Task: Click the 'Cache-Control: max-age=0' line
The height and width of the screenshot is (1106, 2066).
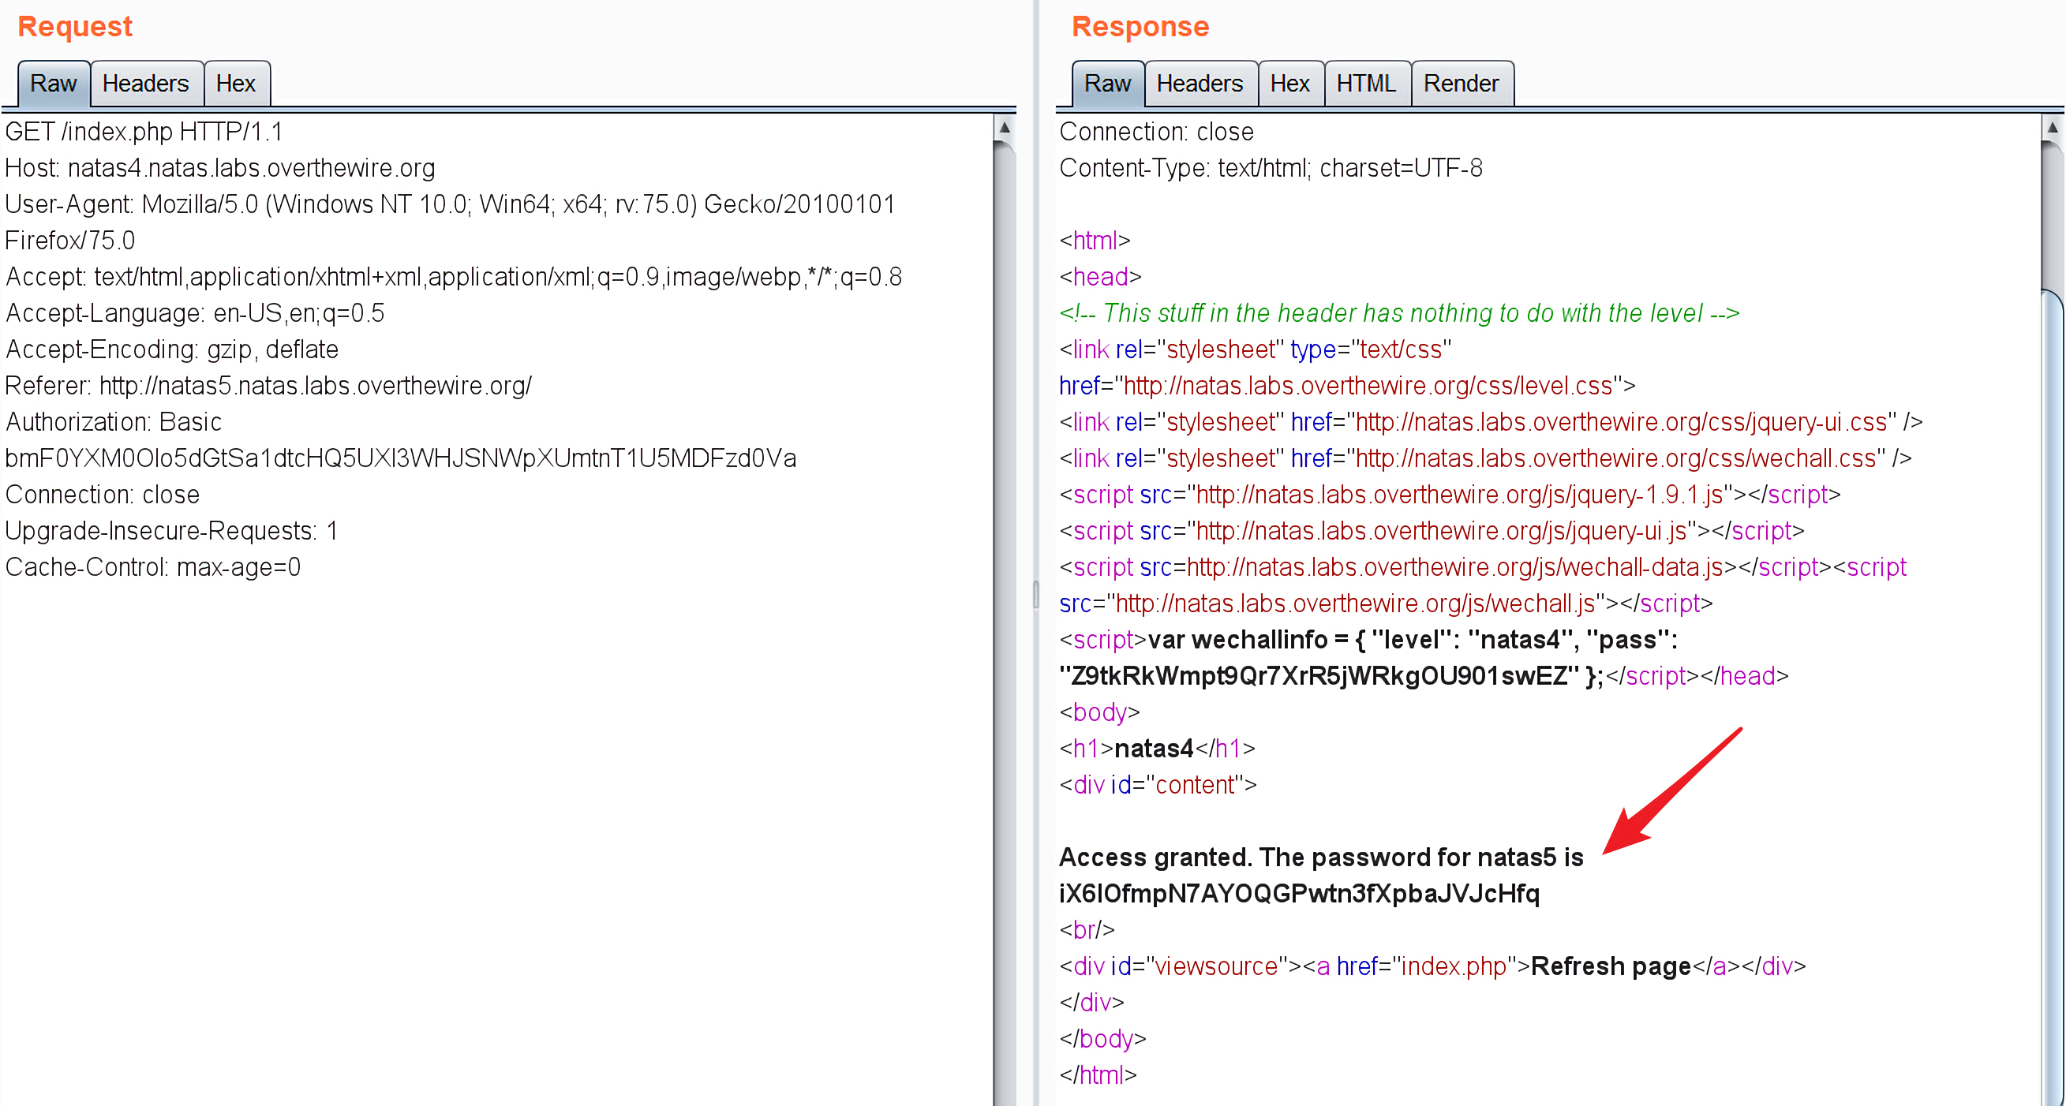Action: [x=152, y=566]
